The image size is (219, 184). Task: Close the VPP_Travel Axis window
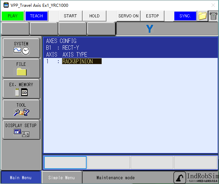coord(213,5)
